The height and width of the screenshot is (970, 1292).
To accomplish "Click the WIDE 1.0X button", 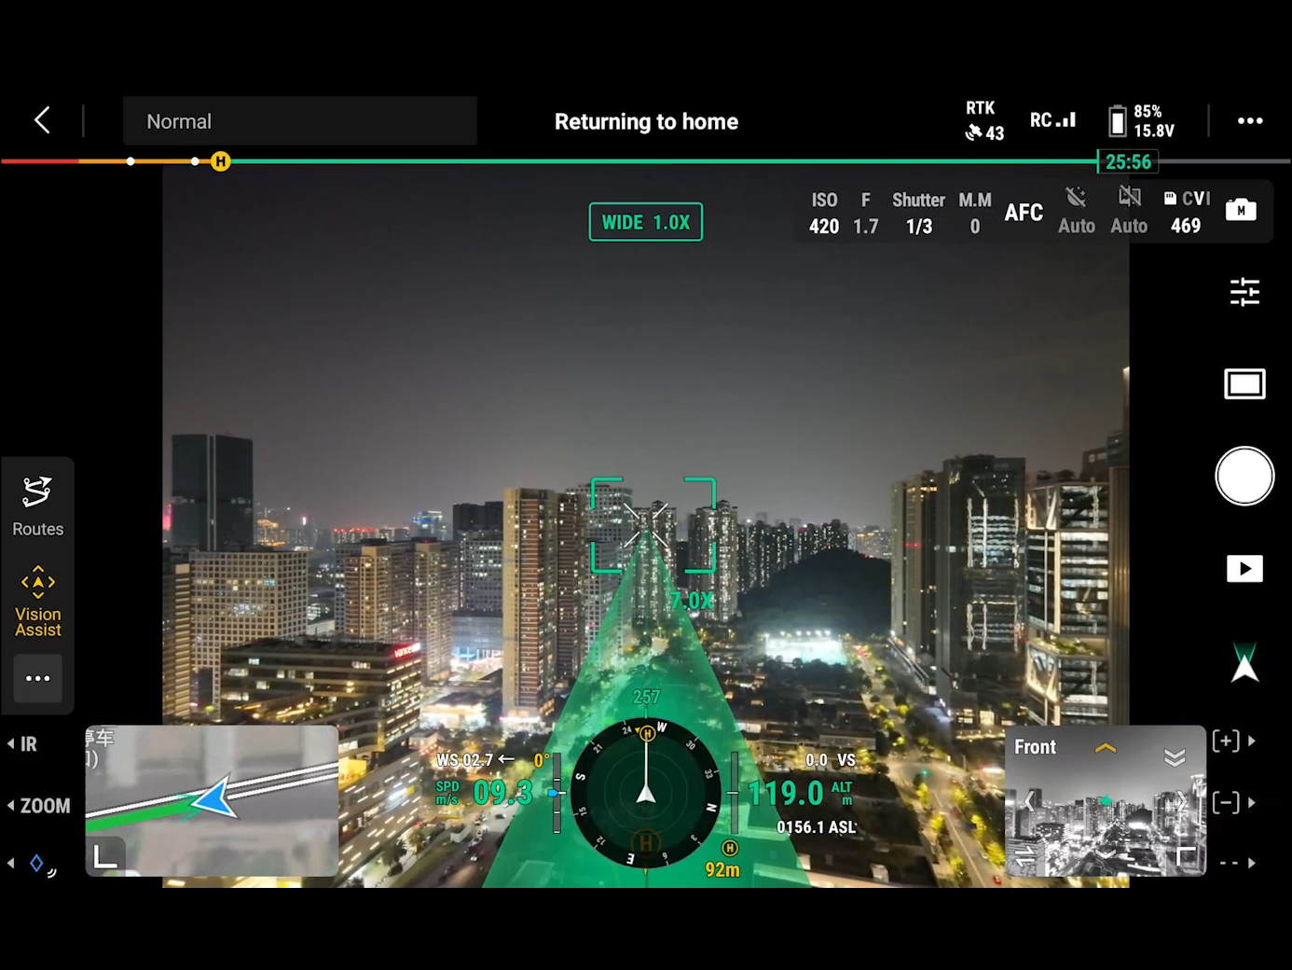I will pyautogui.click(x=645, y=222).
